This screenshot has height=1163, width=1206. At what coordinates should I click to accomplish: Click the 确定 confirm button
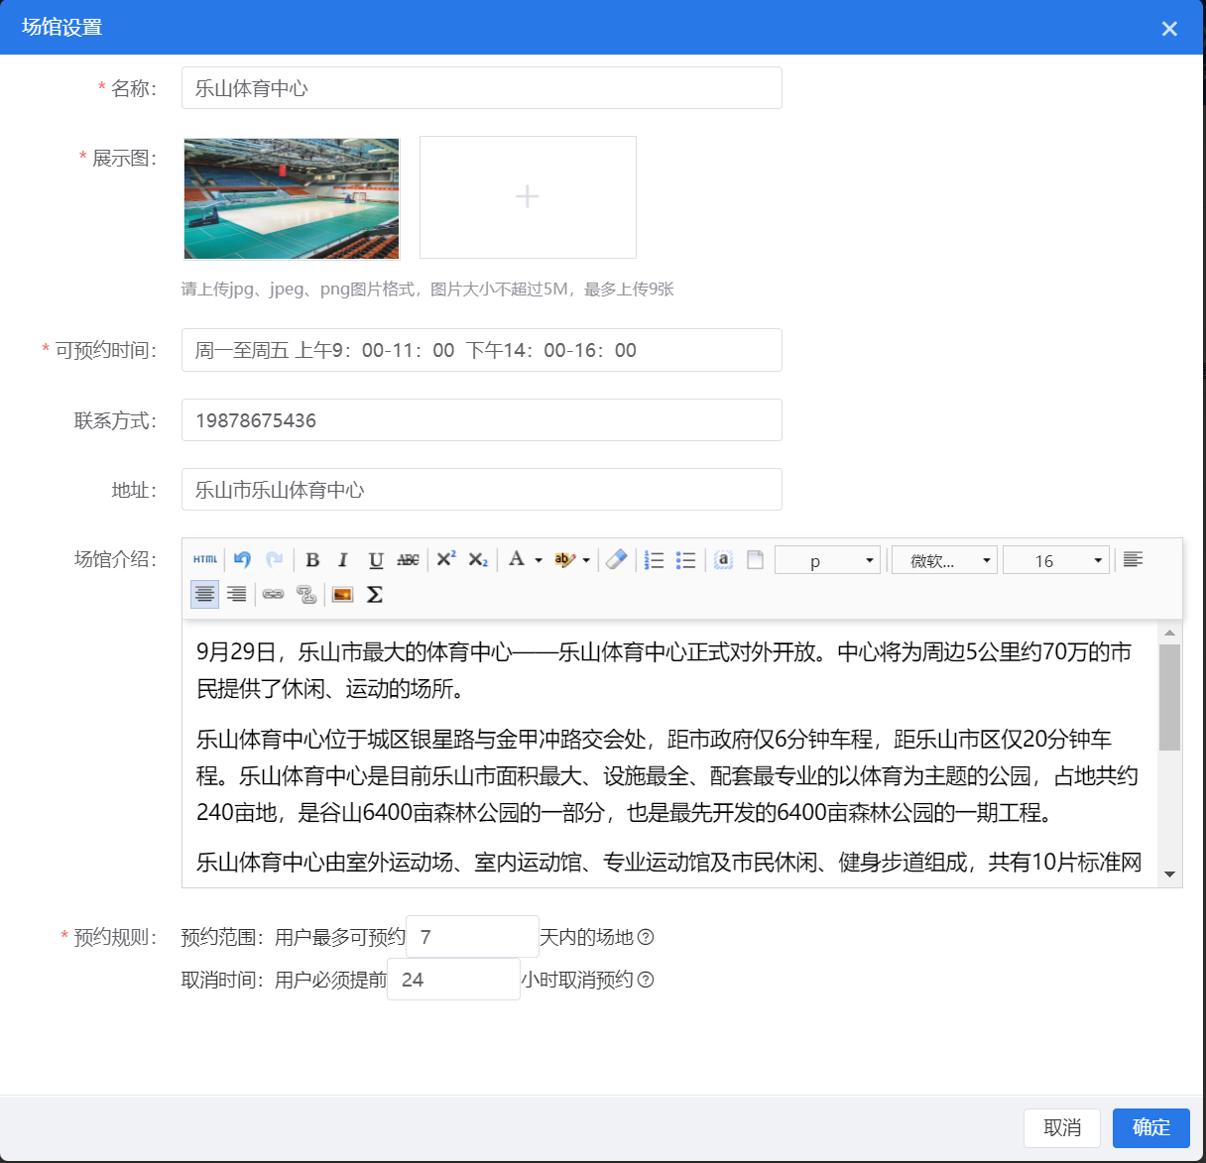(x=1150, y=1127)
